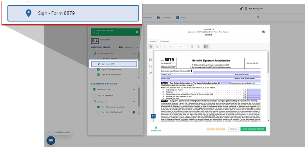Screen dimensions: 305x147
Task: Open the Invoices navigation item
Action: [x=181, y=18]
